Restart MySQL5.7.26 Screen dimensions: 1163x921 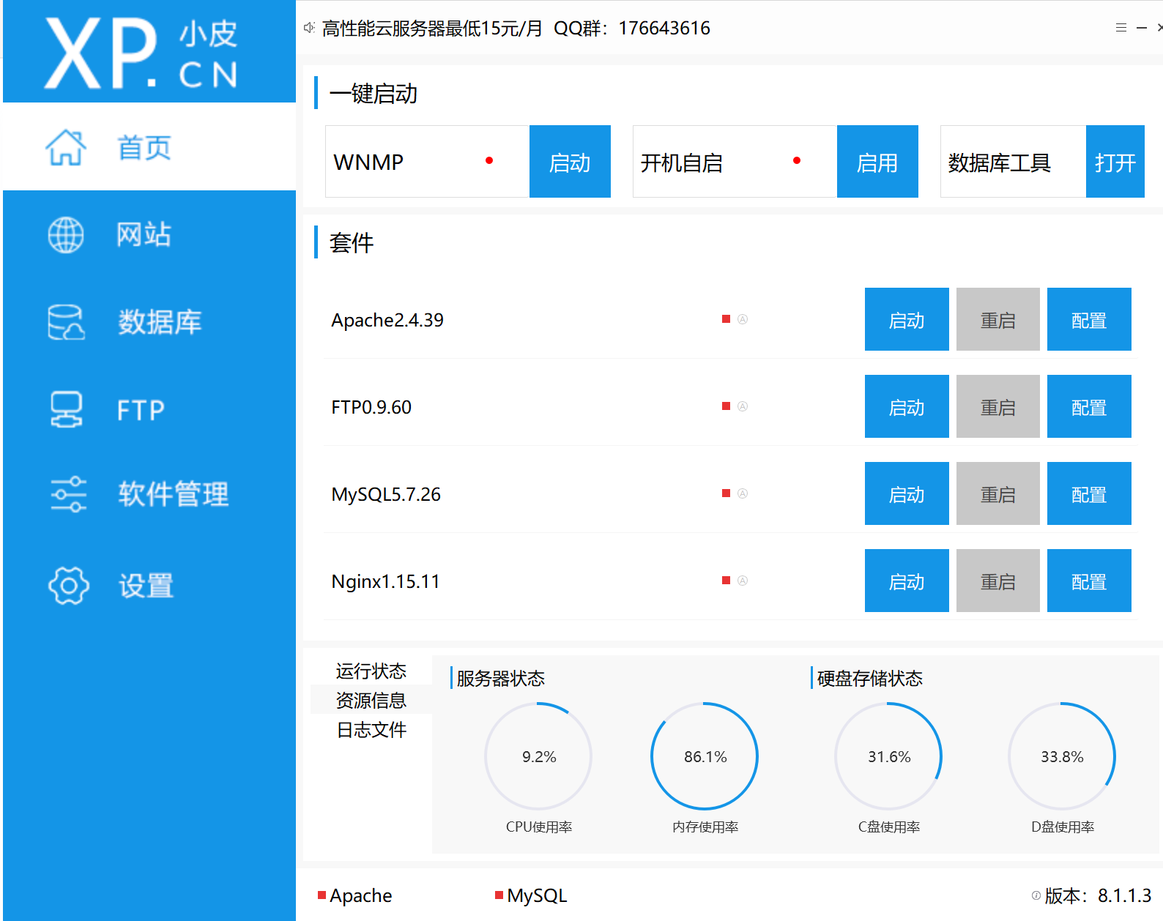[998, 493]
